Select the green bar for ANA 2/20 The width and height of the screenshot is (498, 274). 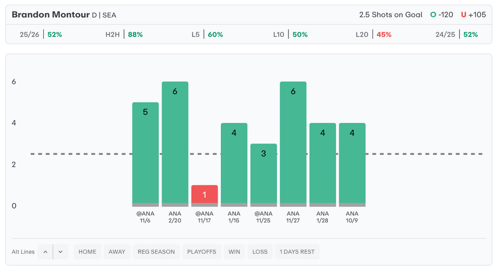click(x=175, y=143)
